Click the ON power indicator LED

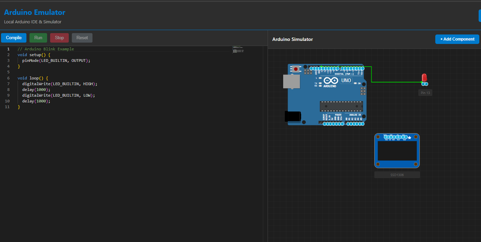[x=355, y=83]
